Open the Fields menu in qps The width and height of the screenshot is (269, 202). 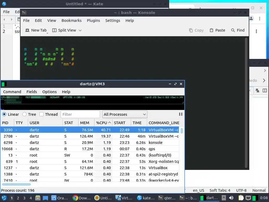[32, 92]
